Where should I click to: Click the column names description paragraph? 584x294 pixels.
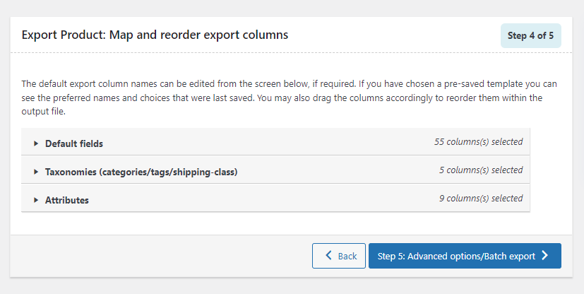click(282, 98)
